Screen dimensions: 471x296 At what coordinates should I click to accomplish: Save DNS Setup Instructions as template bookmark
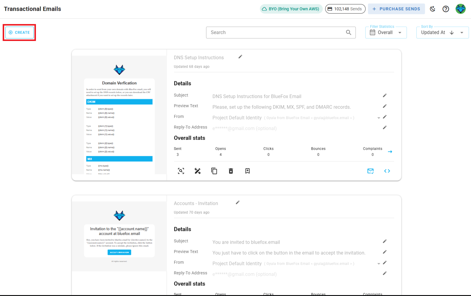coord(247,171)
